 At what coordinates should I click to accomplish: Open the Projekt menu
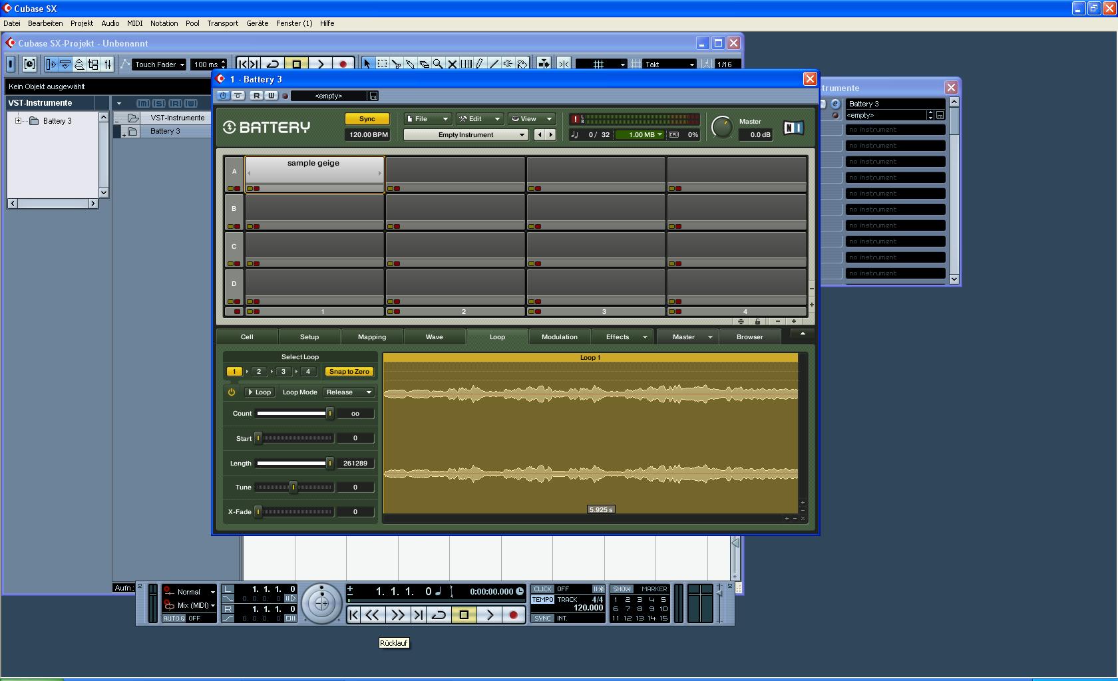pos(82,23)
